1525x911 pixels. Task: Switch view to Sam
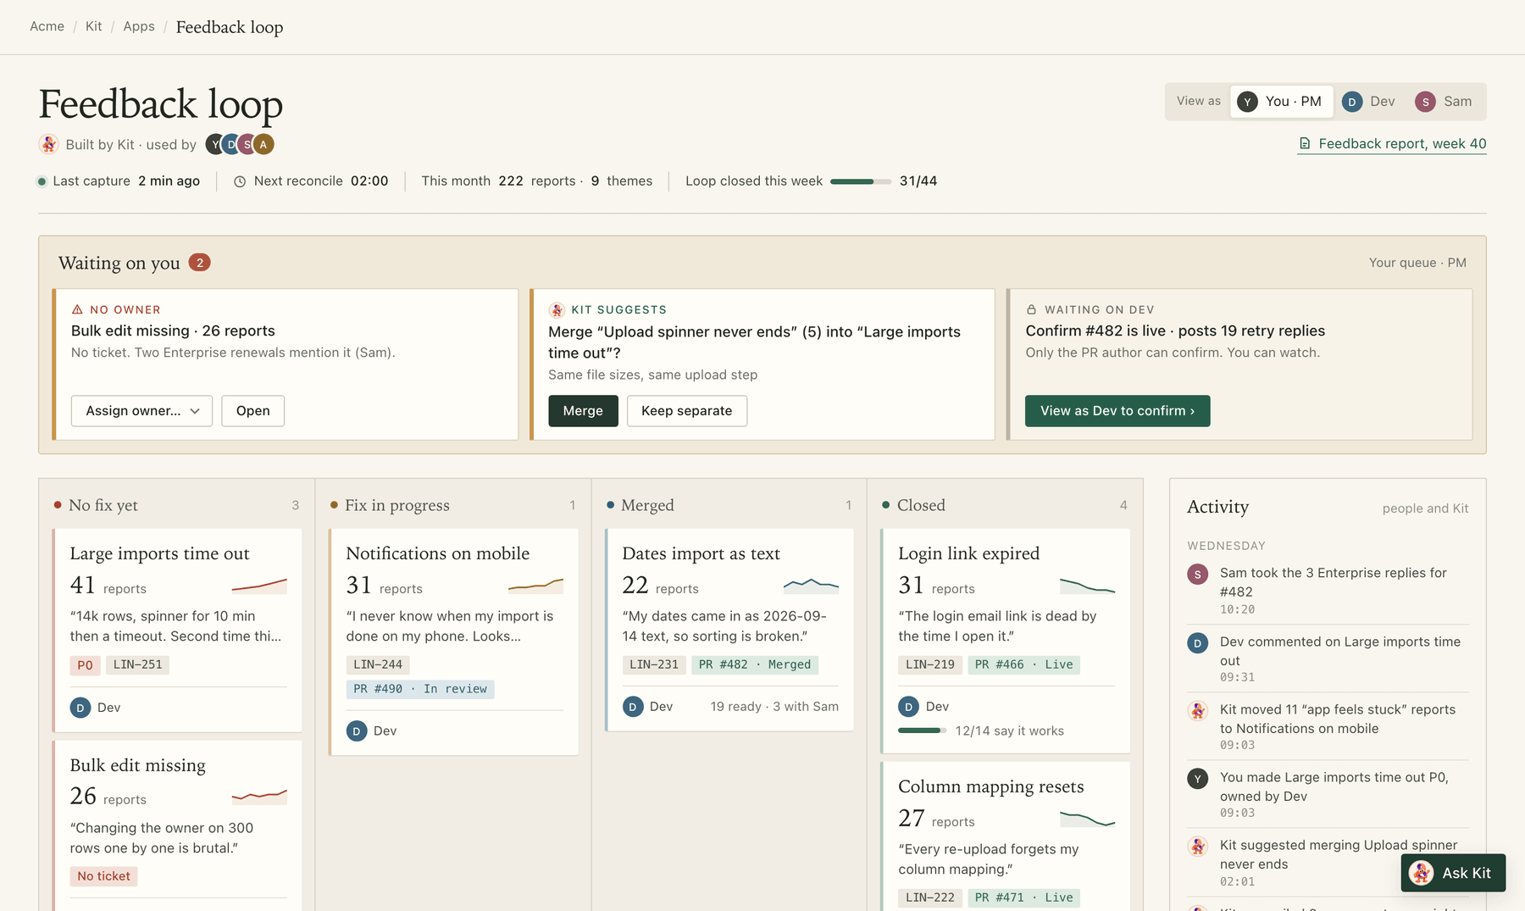pos(1444,102)
